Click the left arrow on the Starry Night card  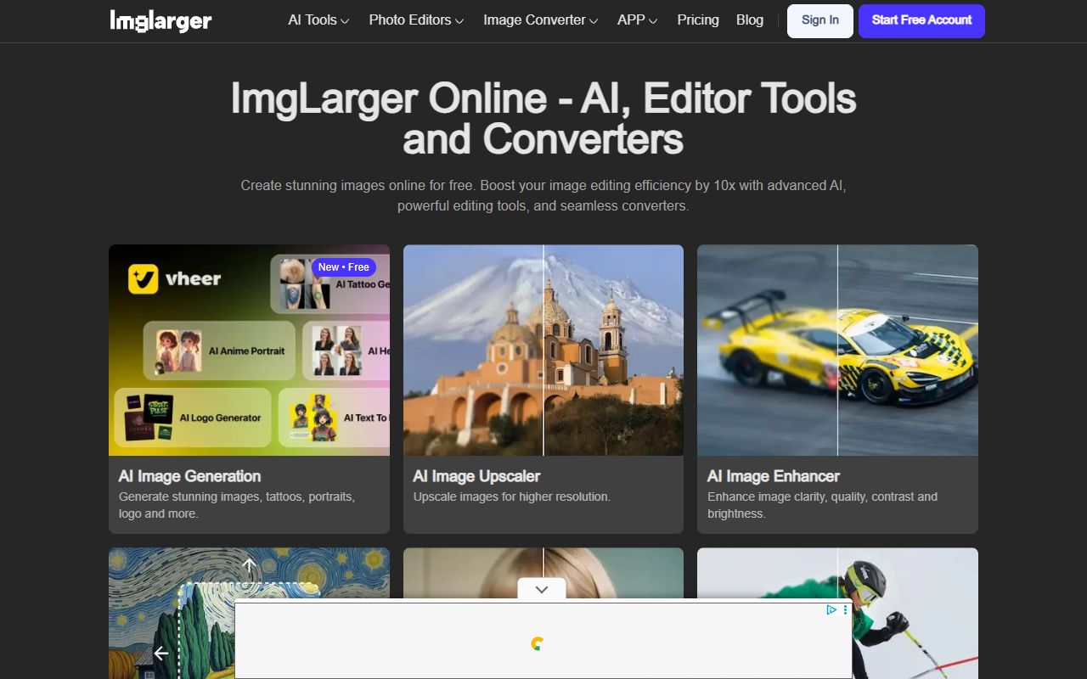pyautogui.click(x=161, y=654)
